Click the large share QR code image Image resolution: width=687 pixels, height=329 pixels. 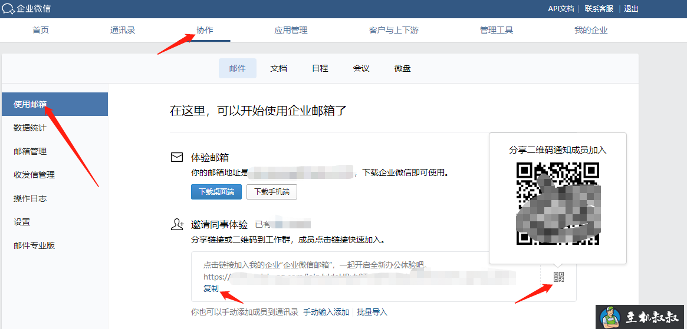pyautogui.click(x=557, y=203)
